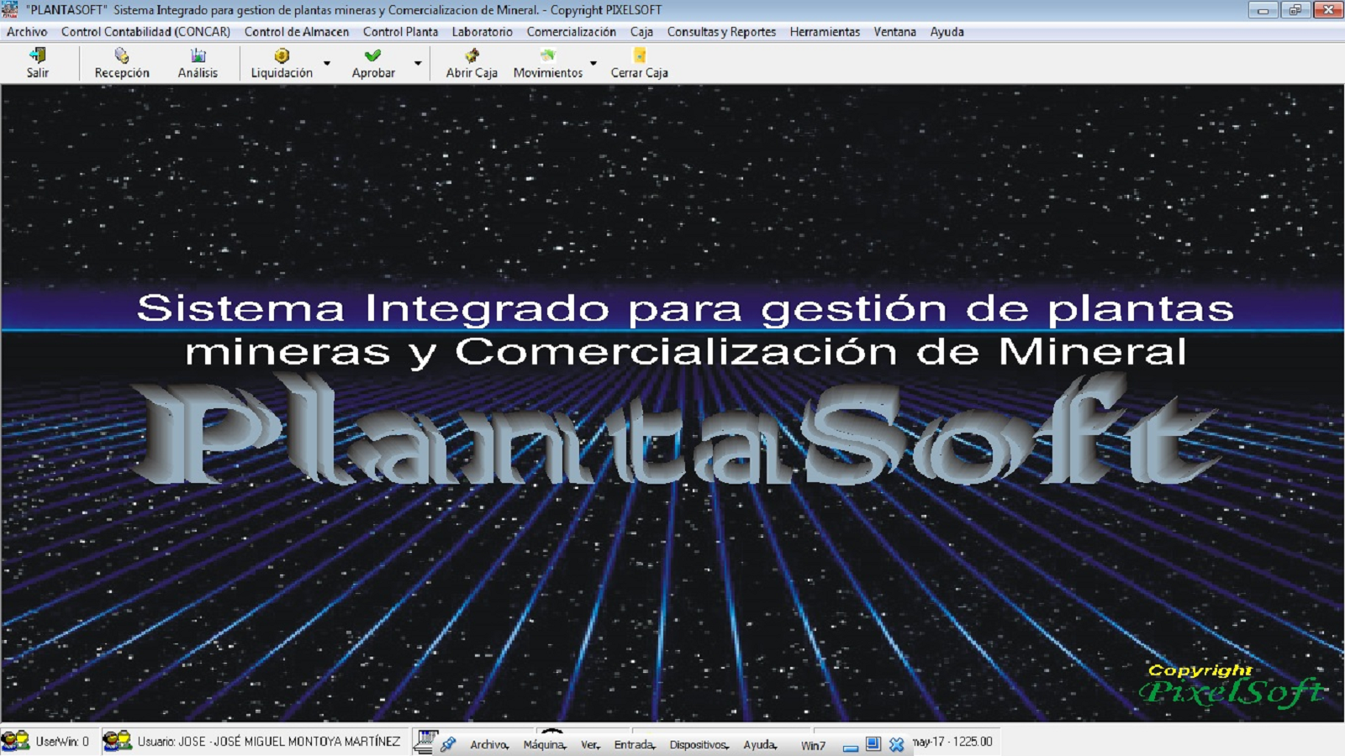
Task: Open the Recepción toolbar icon
Action: click(122, 55)
